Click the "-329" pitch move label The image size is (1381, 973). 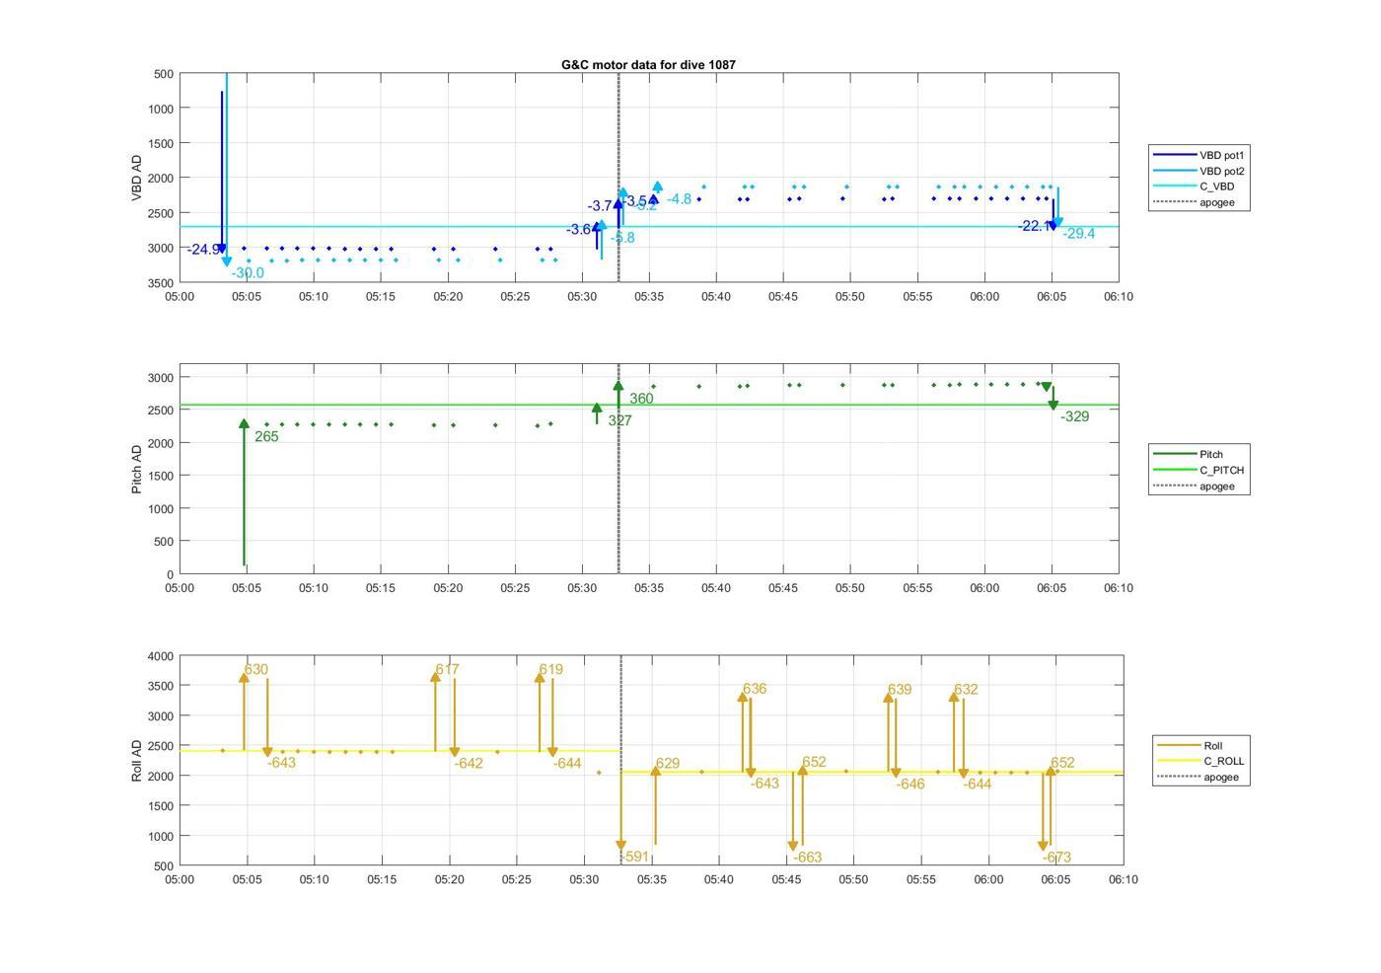pos(1075,417)
